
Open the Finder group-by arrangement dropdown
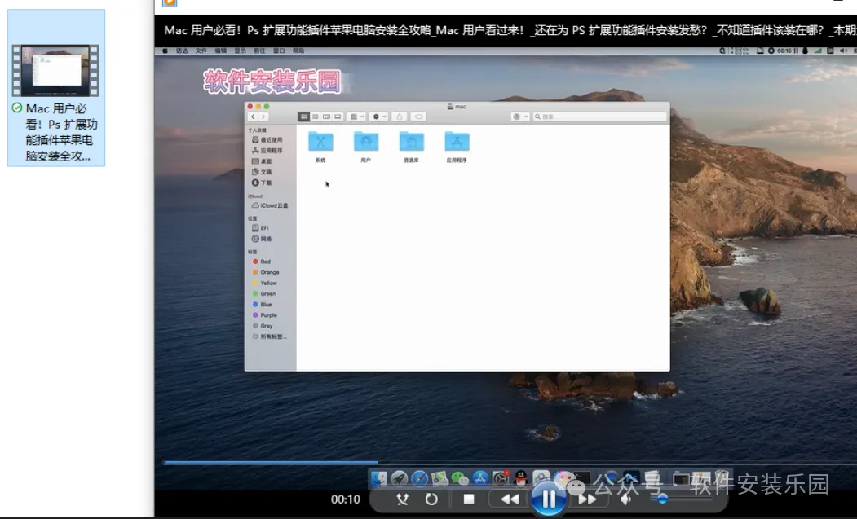pos(356,117)
